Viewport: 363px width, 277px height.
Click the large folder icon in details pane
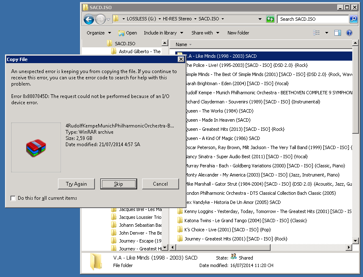(x=96, y=262)
